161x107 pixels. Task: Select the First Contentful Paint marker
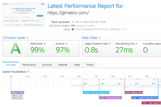[x=96, y=93]
